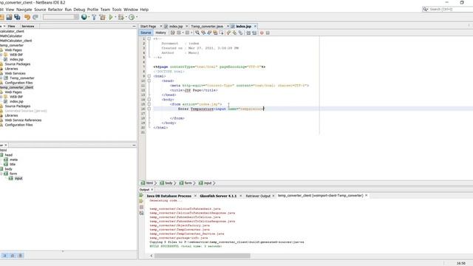Click Stop Macro Recording icon
The image size is (473, 266).
(x=268, y=33)
